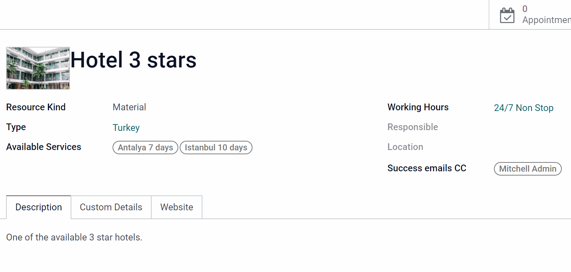Click the Type field label
The image size is (571, 272).
[16, 127]
